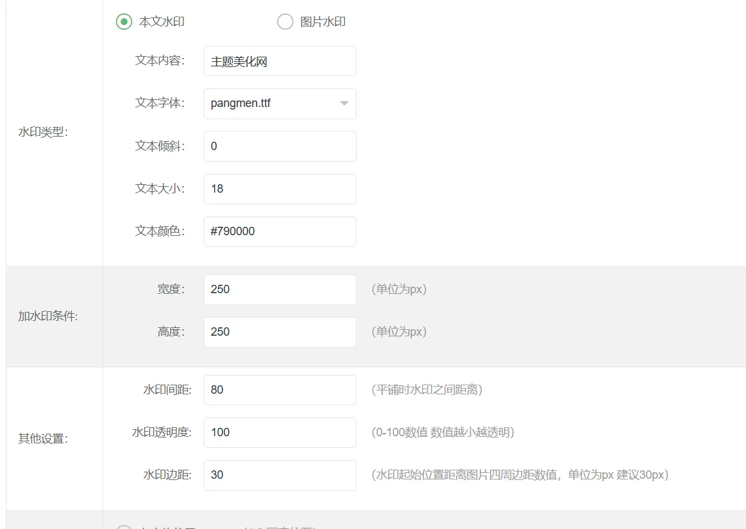Focus the 高度 input field

[x=280, y=332]
